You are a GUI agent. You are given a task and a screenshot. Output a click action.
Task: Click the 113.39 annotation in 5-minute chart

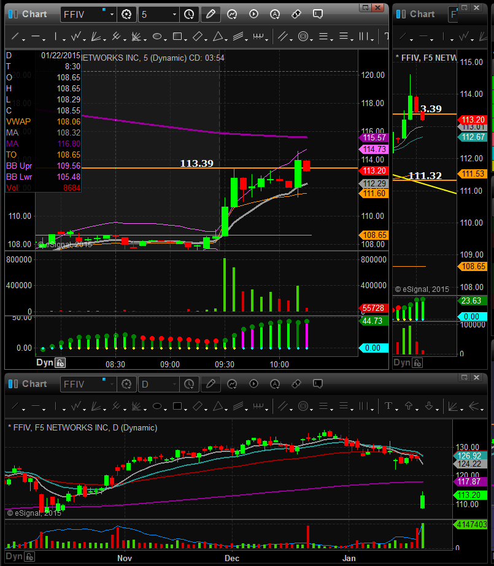point(197,164)
